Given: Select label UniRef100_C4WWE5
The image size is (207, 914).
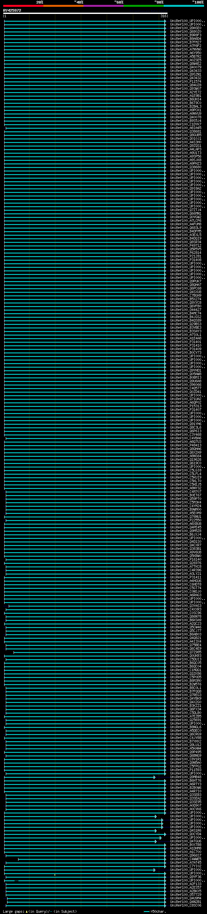Looking at the screenshot, I should pos(185,859).
